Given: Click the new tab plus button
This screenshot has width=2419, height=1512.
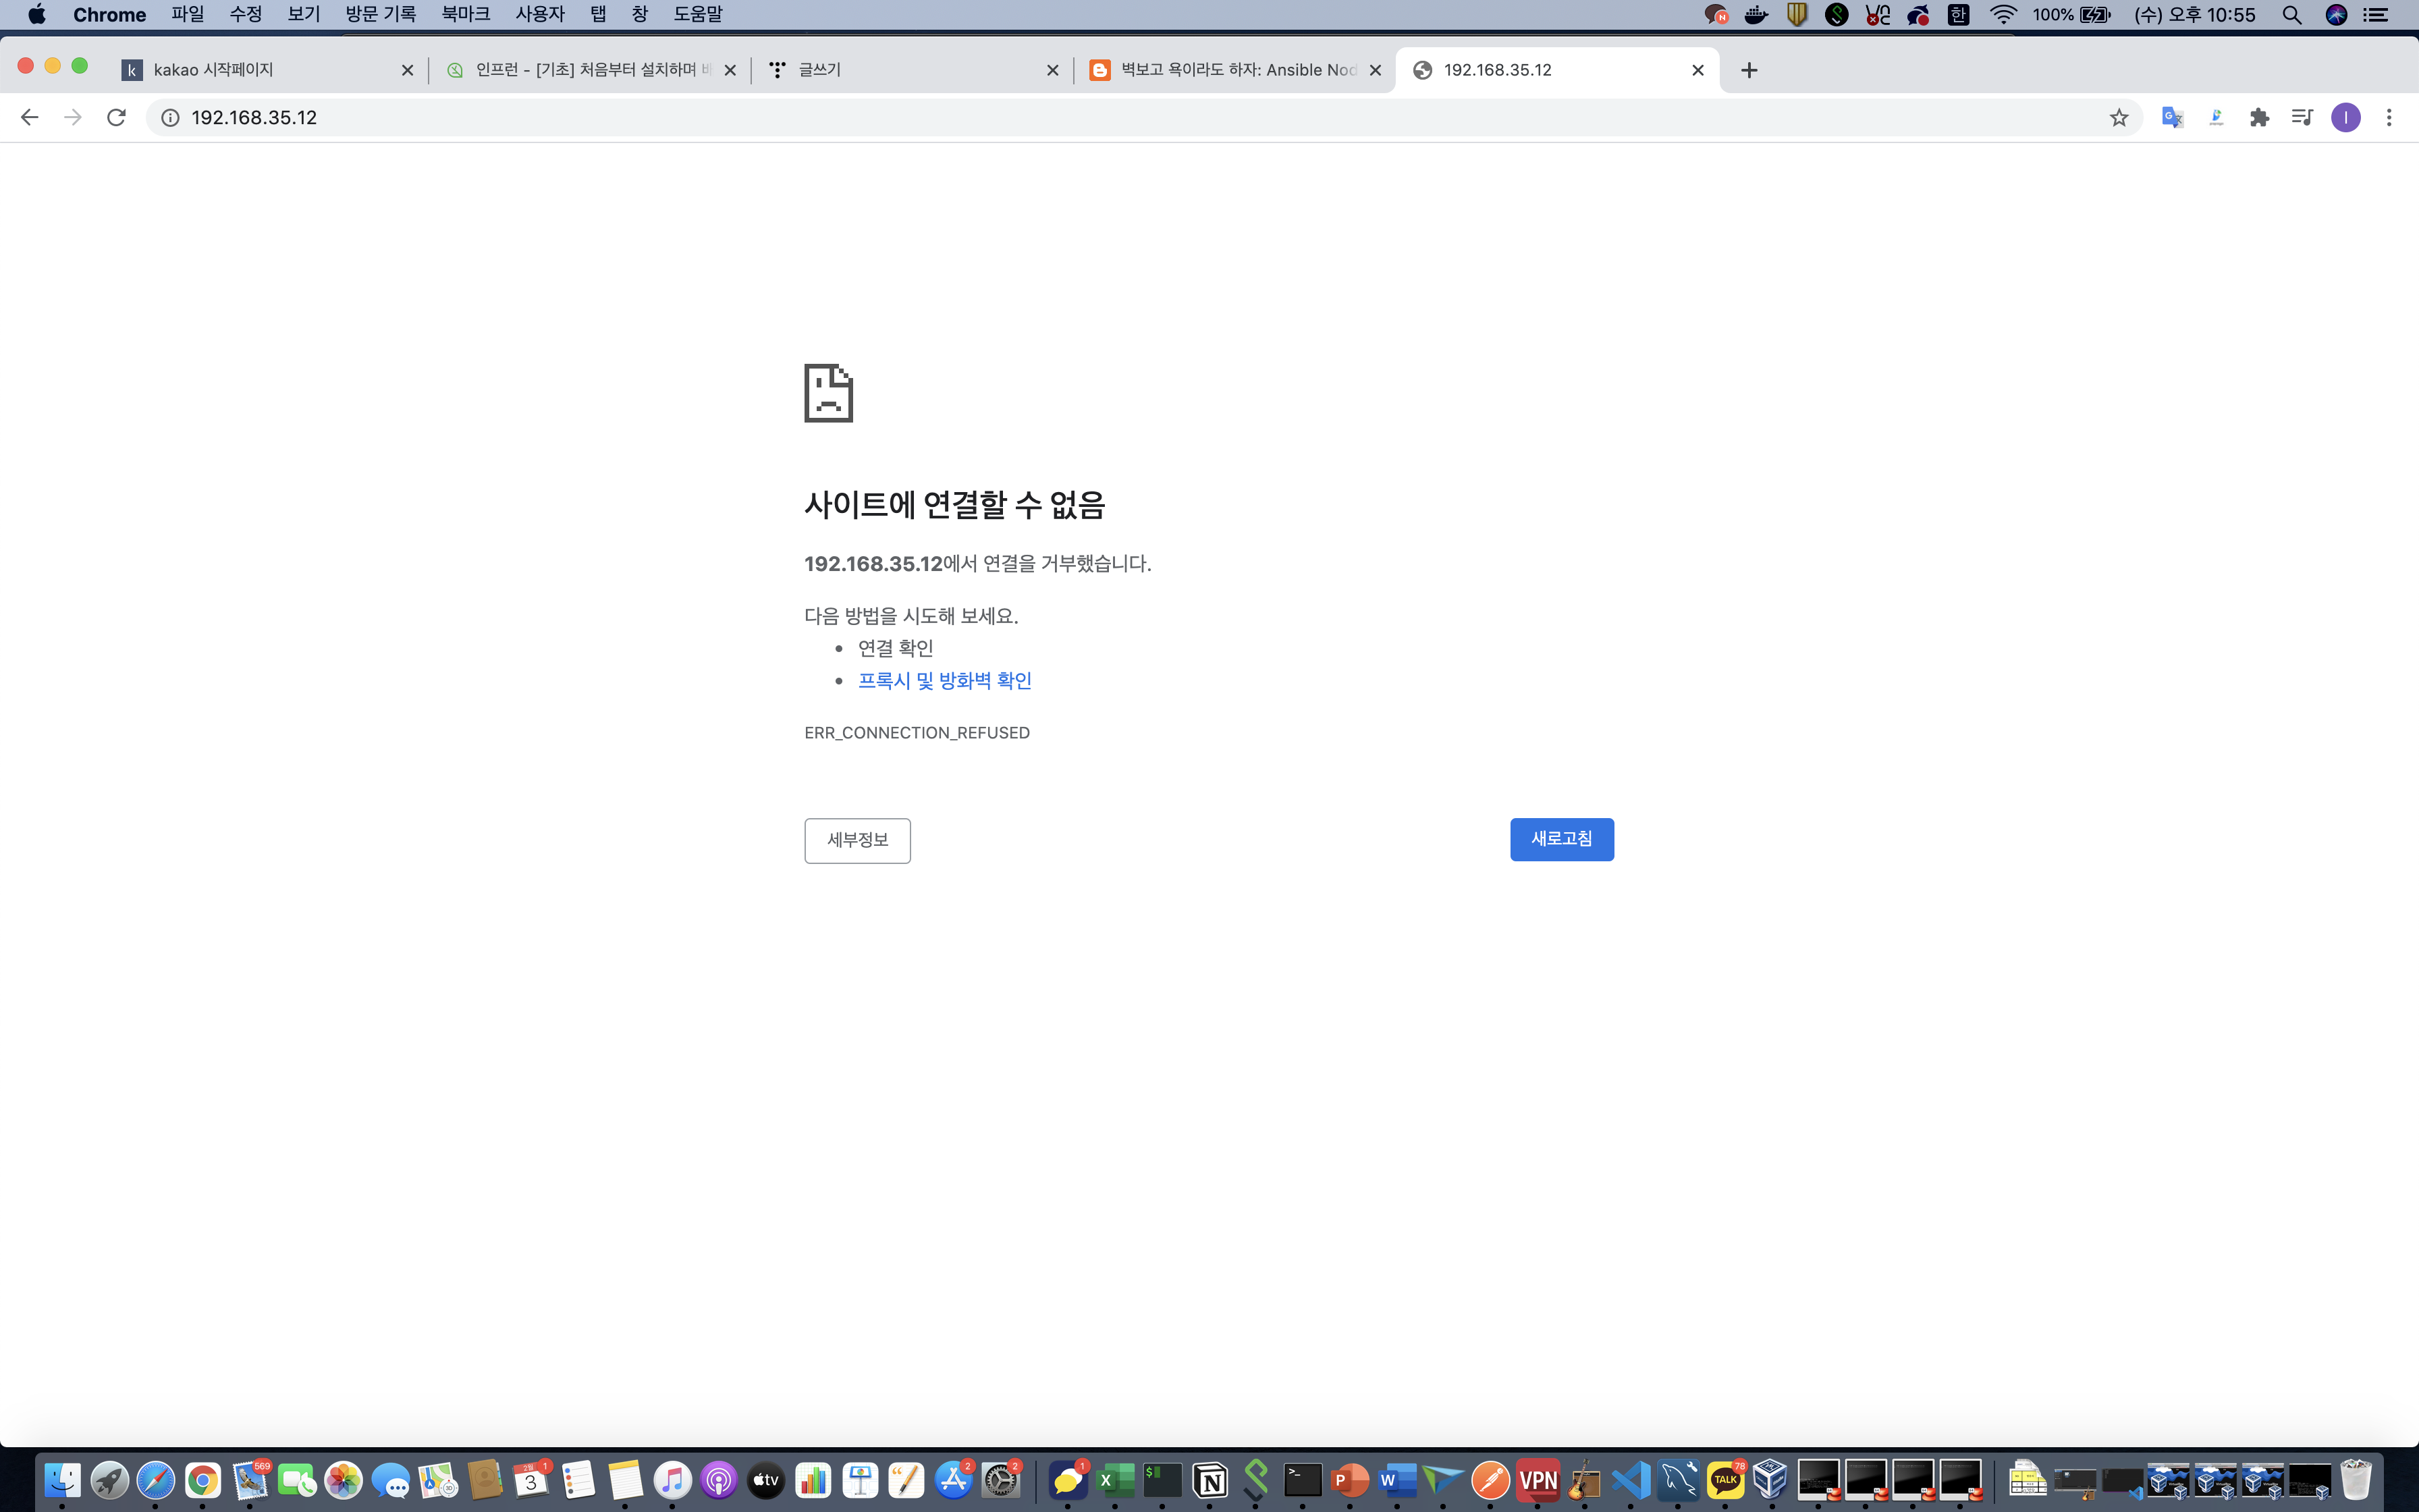Looking at the screenshot, I should coord(1748,70).
